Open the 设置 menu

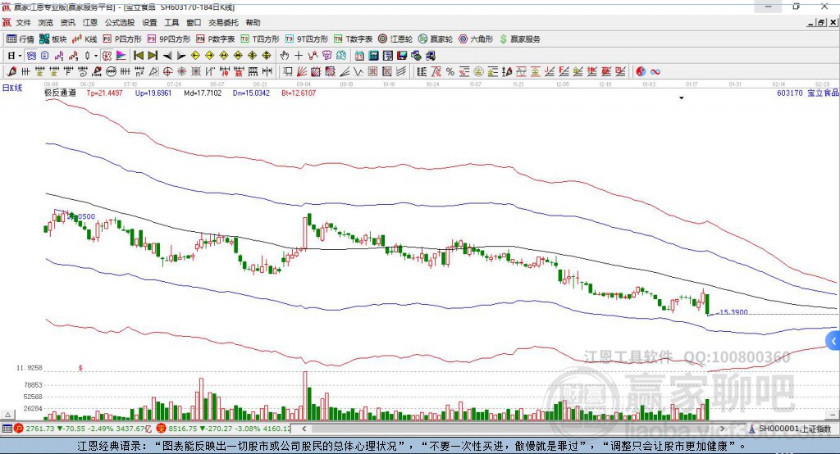coord(149,22)
